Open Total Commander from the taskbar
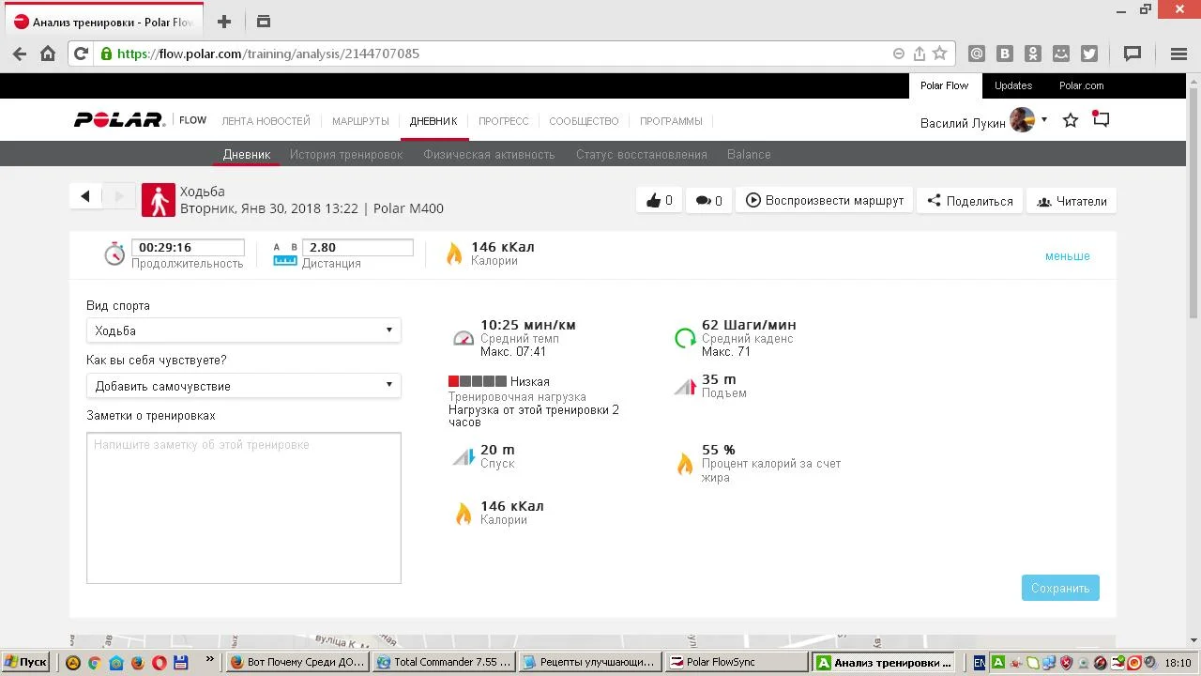Viewport: 1201px width, 676px height. [443, 662]
